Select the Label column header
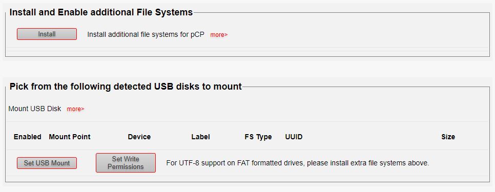495x192 pixels. [200, 137]
